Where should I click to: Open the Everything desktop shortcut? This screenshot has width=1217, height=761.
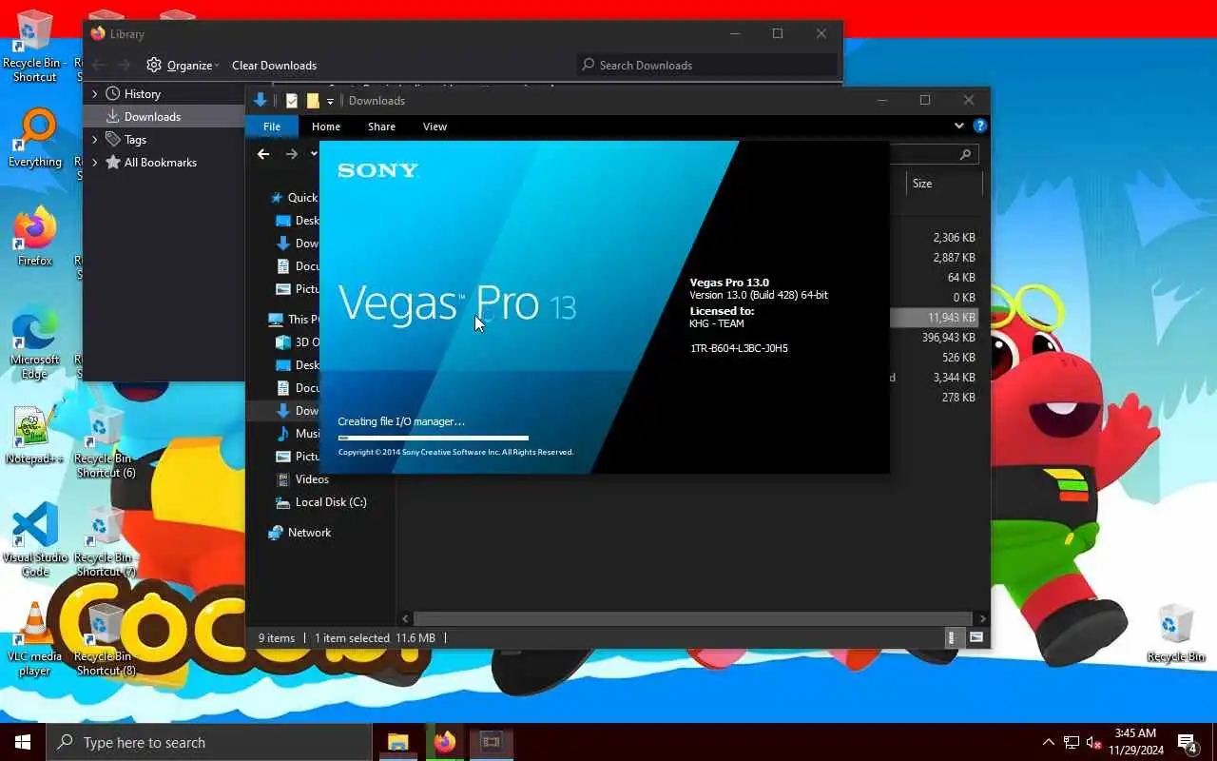click(36, 139)
